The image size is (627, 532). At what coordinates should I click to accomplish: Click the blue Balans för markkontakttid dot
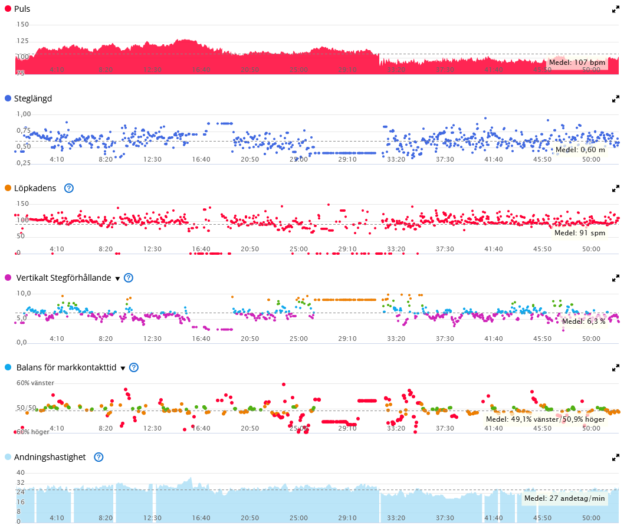pyautogui.click(x=8, y=367)
